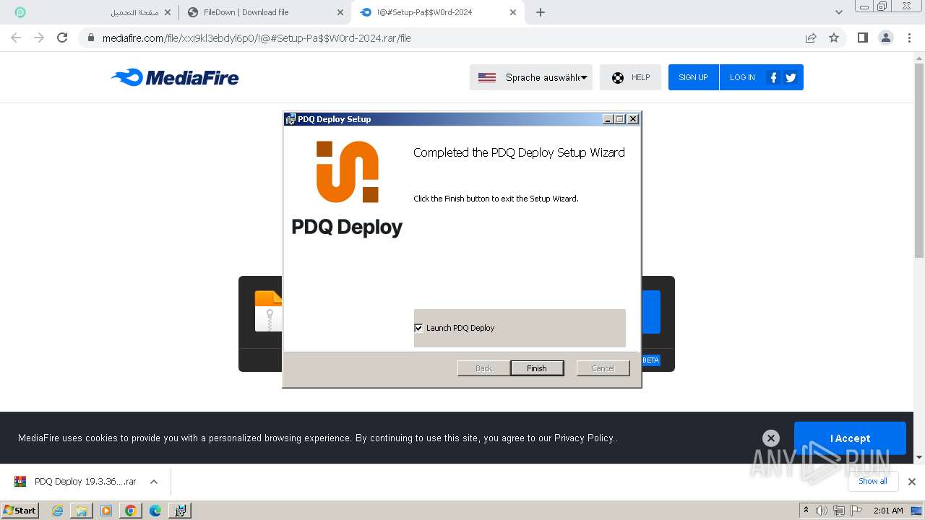Image resolution: width=925 pixels, height=520 pixels.
Task: Open the Action Center flag icon
Action: click(x=856, y=511)
